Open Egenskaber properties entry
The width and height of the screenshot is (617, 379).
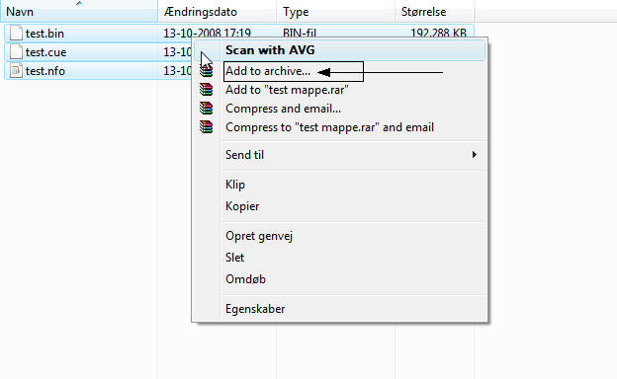340,309
